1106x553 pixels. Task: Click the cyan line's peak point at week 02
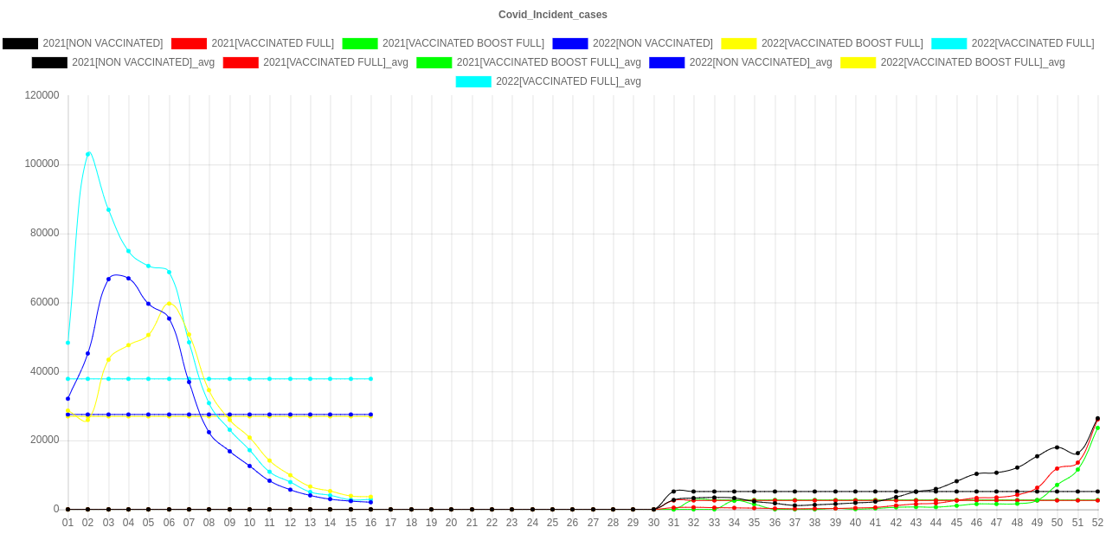[88, 153]
